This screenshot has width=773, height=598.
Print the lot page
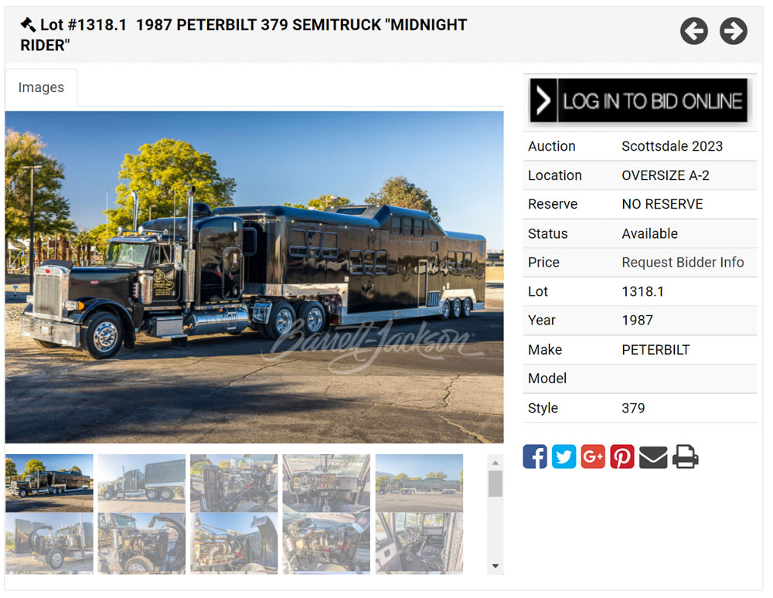coord(686,457)
